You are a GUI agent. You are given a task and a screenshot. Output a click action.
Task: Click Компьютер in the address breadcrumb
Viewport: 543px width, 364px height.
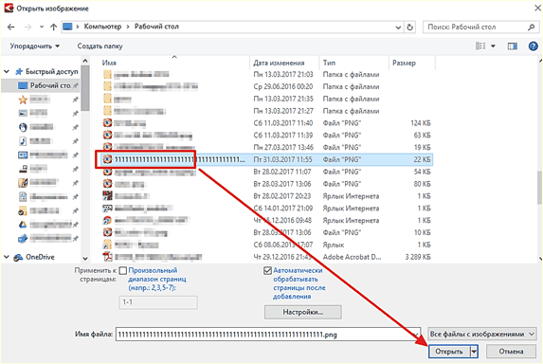coord(102,27)
